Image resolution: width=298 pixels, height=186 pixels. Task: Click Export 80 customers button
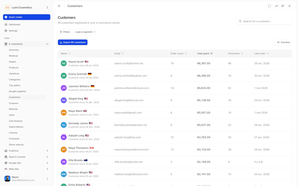73,42
